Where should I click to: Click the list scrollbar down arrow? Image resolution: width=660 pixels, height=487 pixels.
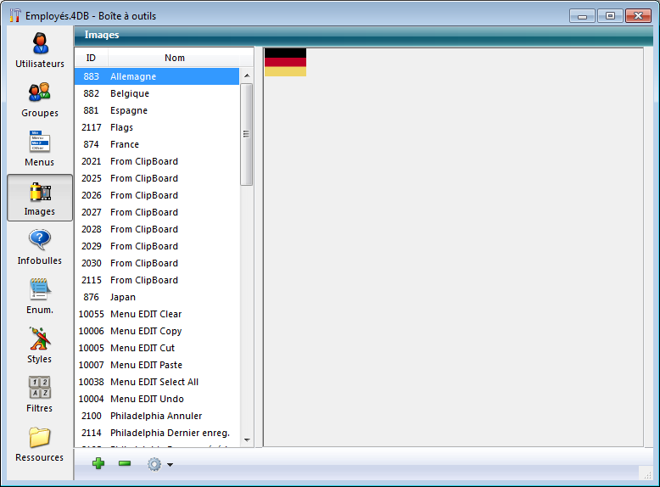247,440
